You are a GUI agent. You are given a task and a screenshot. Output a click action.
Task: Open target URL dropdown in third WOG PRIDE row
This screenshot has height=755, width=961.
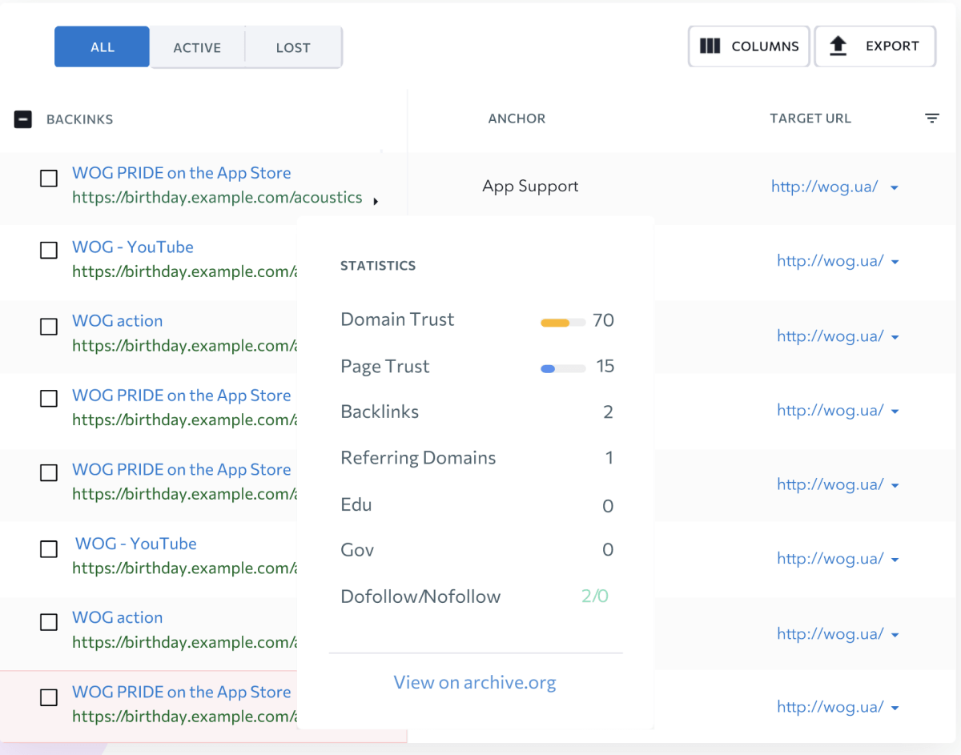895,486
